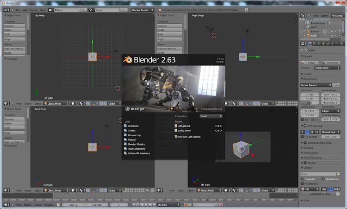
Task: Open the Scene properties tab icon
Action: pyautogui.click(x=314, y=43)
